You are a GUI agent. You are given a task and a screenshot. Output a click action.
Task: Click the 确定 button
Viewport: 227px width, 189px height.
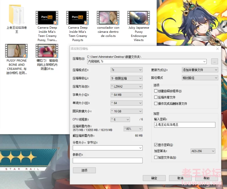tap(154, 178)
